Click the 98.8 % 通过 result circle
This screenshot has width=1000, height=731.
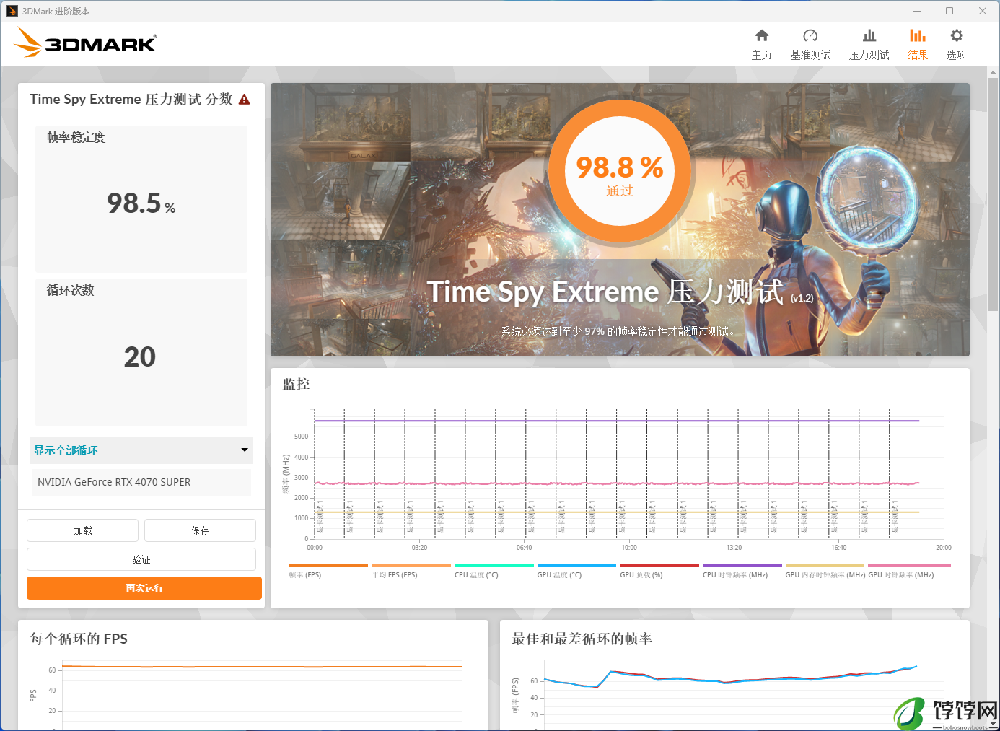coord(619,171)
